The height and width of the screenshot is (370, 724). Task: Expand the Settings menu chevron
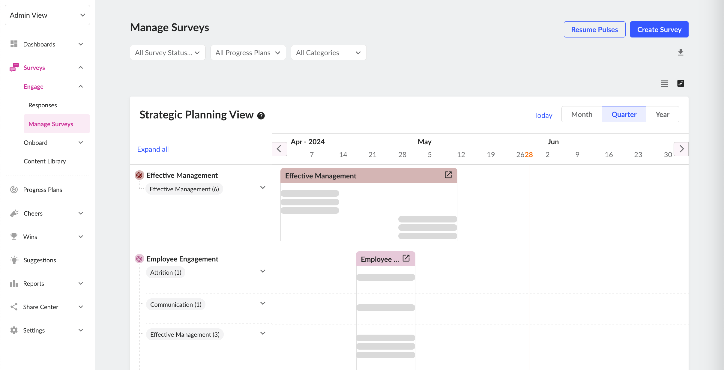(x=81, y=330)
